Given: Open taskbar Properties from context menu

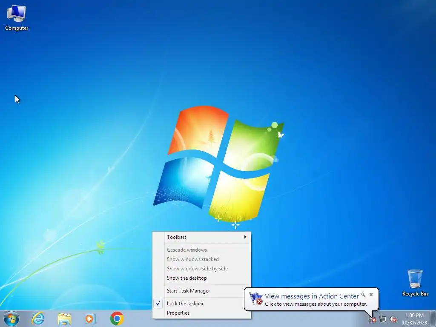Looking at the screenshot, I should tap(202, 313).
